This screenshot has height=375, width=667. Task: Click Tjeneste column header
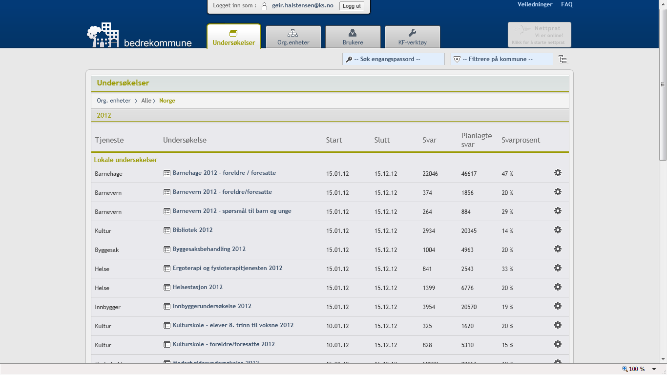pyautogui.click(x=109, y=140)
